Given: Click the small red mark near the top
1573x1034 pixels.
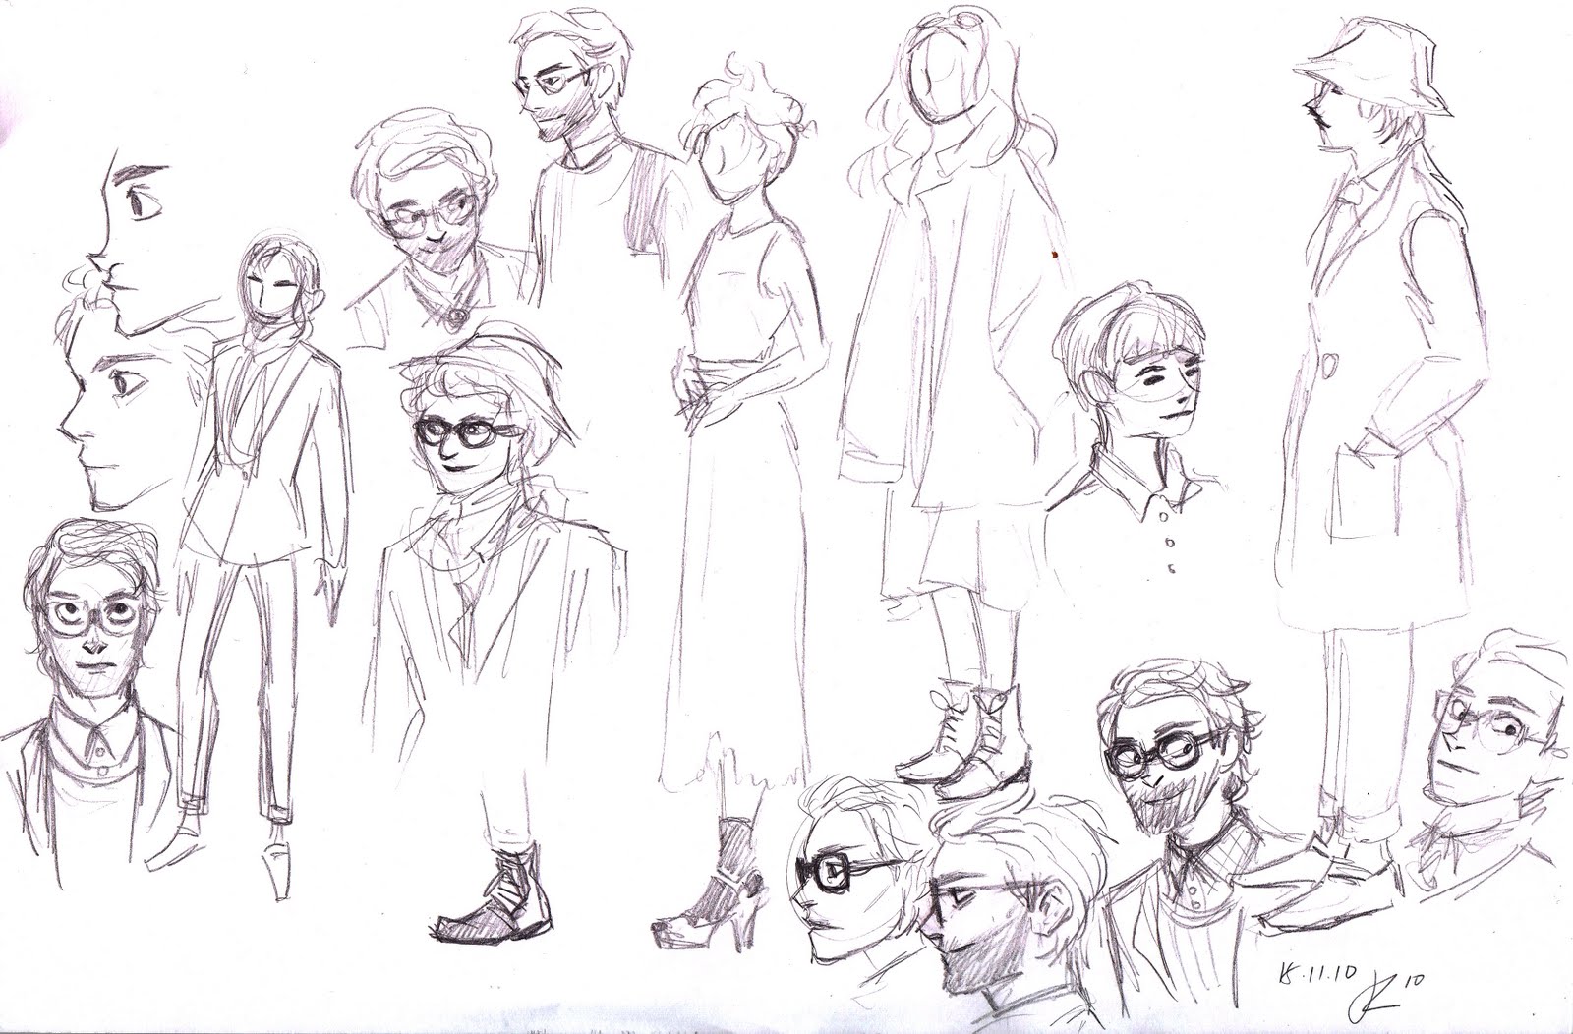Looking at the screenshot, I should pyautogui.click(x=1054, y=254).
